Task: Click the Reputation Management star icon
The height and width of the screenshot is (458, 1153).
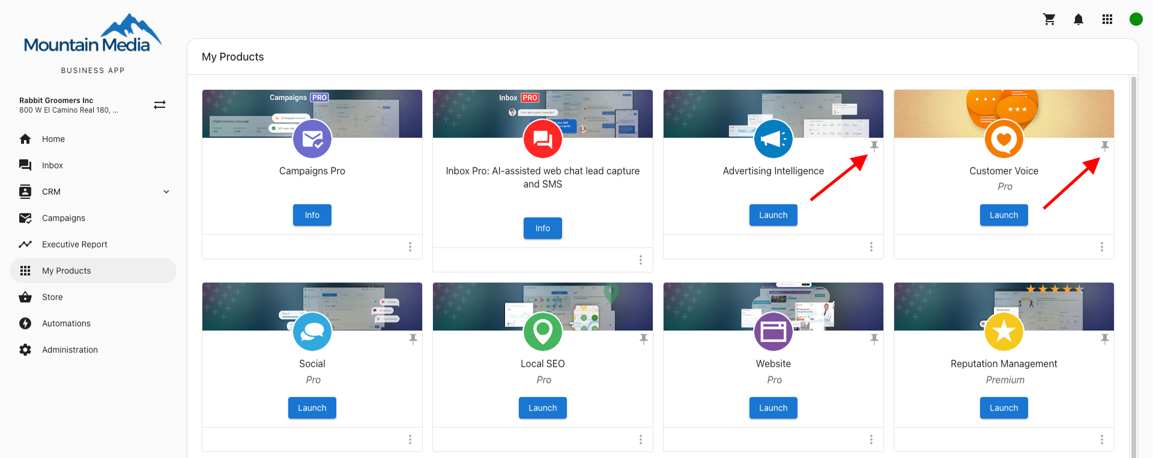Action: coord(1003,332)
